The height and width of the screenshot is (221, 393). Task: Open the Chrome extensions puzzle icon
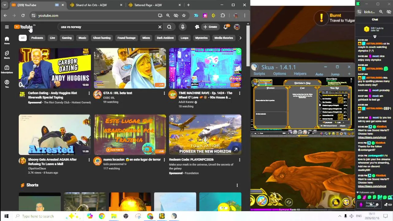pos(223,15)
